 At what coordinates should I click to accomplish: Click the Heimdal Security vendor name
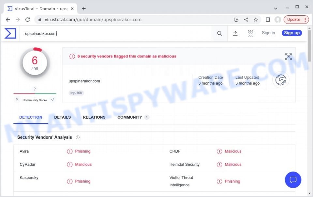pos(185,164)
